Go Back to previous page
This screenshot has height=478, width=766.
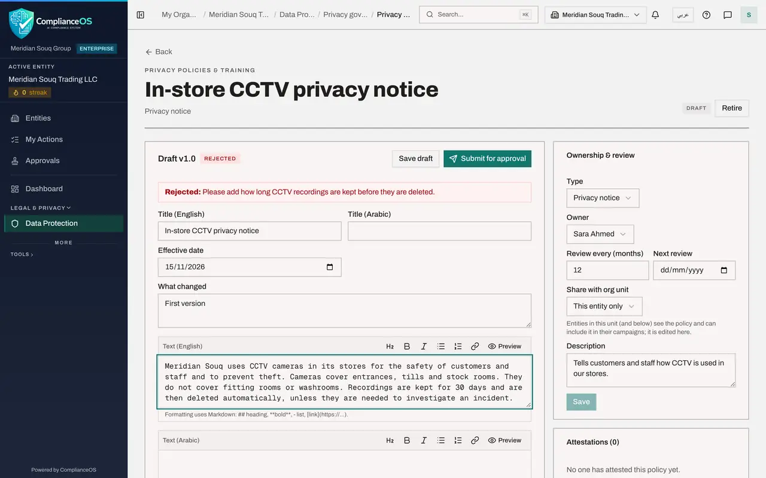click(x=159, y=52)
